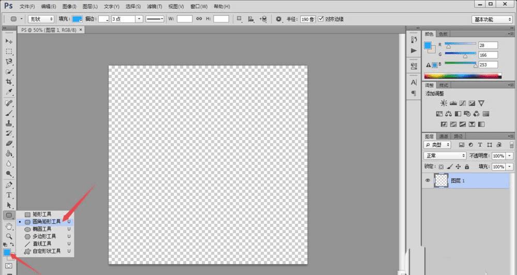Viewport: 517px width, 275px height.
Task: Toggle lock all for layer
Action: 466,167
